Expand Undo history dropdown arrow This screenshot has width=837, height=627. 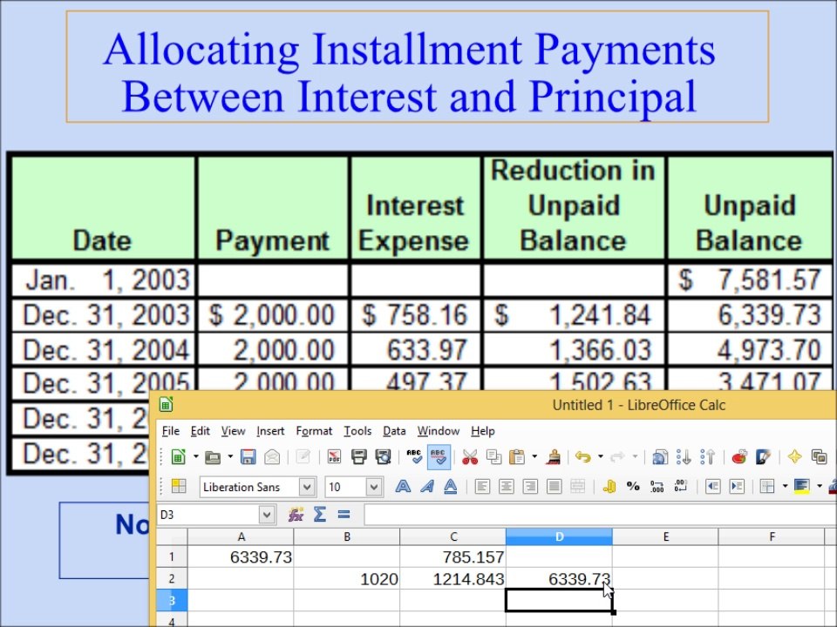click(601, 457)
